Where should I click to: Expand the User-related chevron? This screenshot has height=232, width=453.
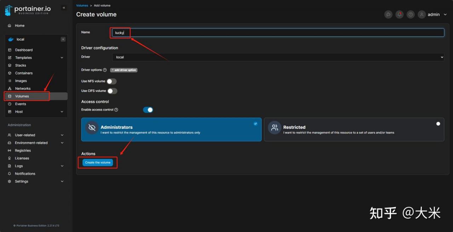pos(62,135)
